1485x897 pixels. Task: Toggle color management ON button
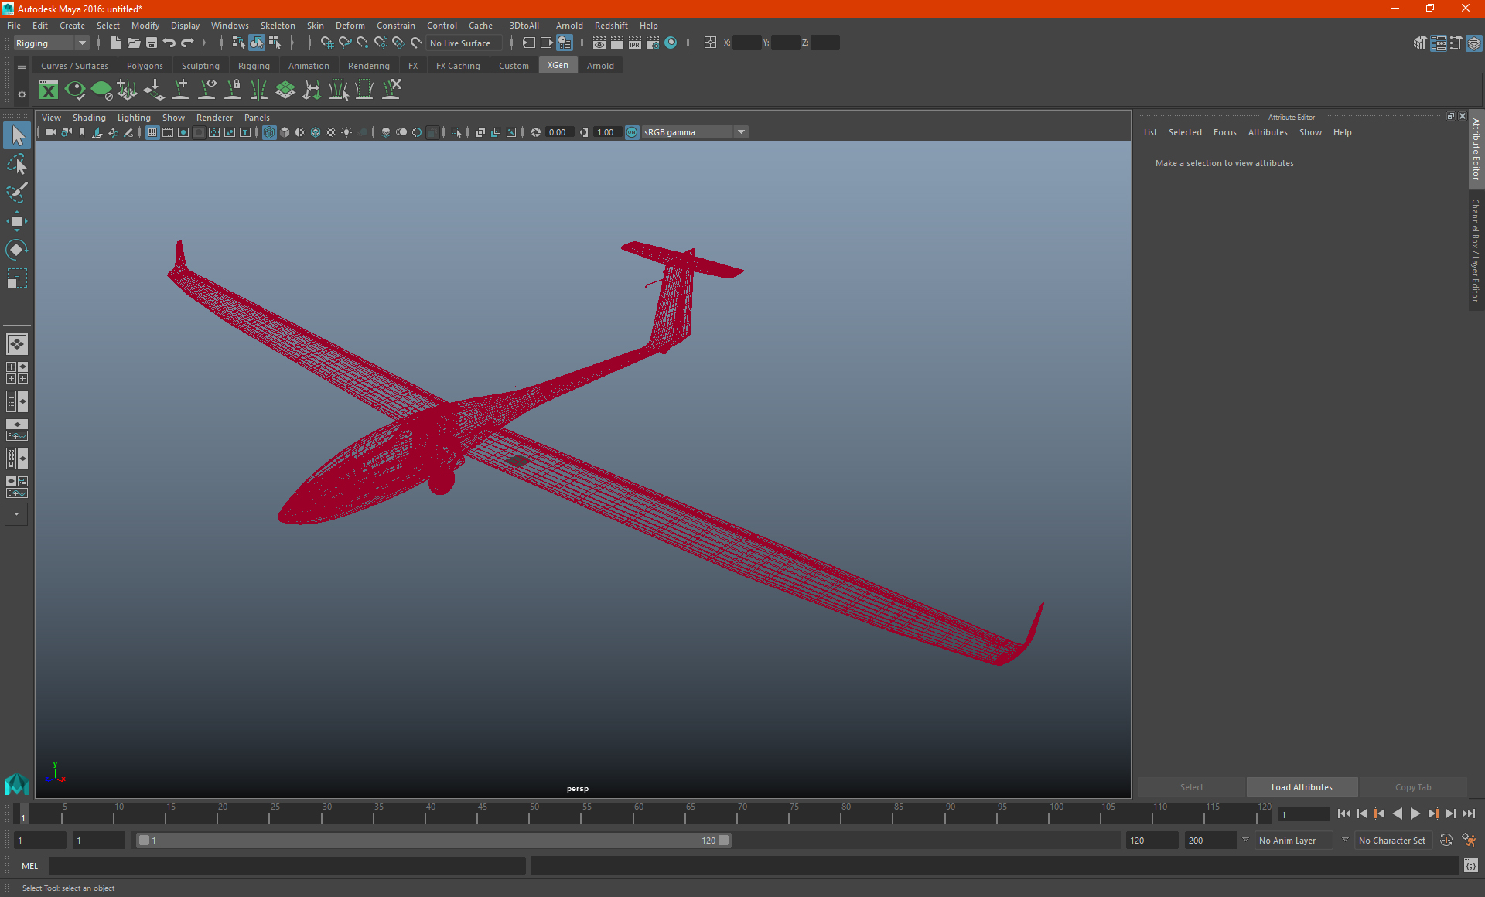[x=632, y=133]
